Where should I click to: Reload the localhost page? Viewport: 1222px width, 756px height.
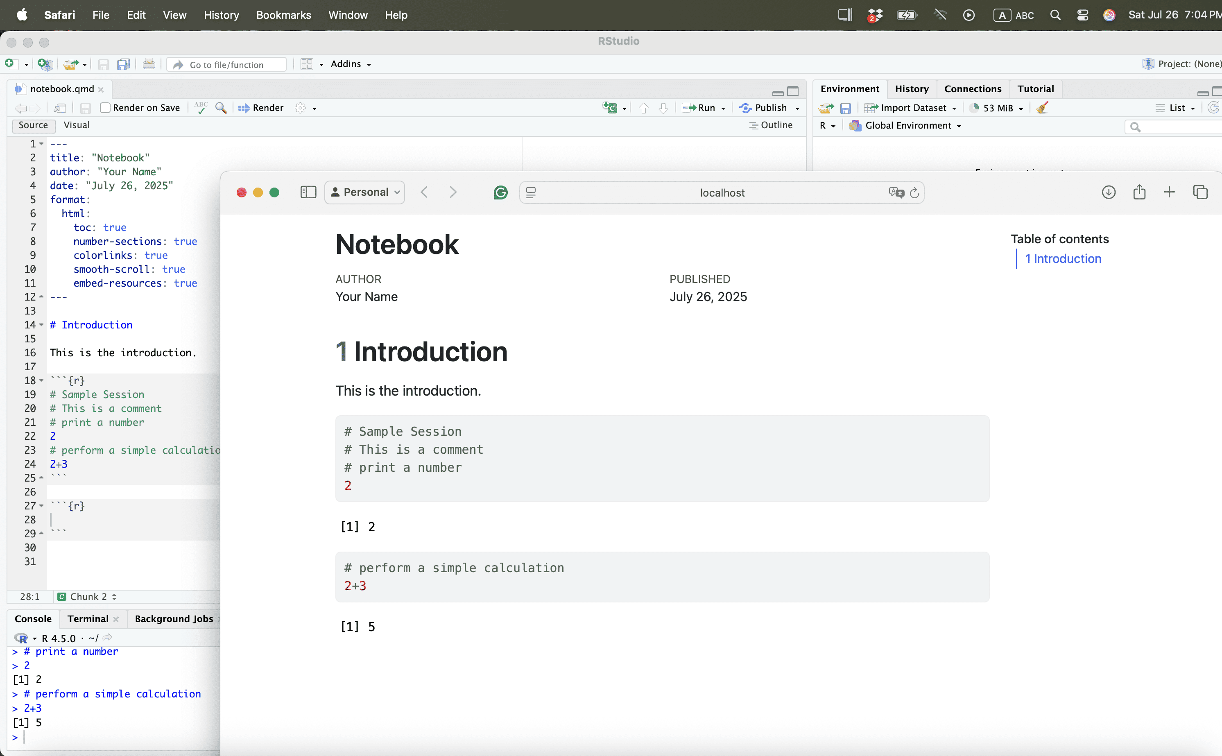(x=914, y=193)
